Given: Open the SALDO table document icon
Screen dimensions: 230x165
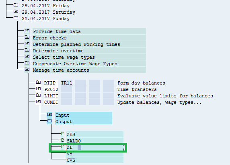Looking at the screenshot, I should pos(62,140).
